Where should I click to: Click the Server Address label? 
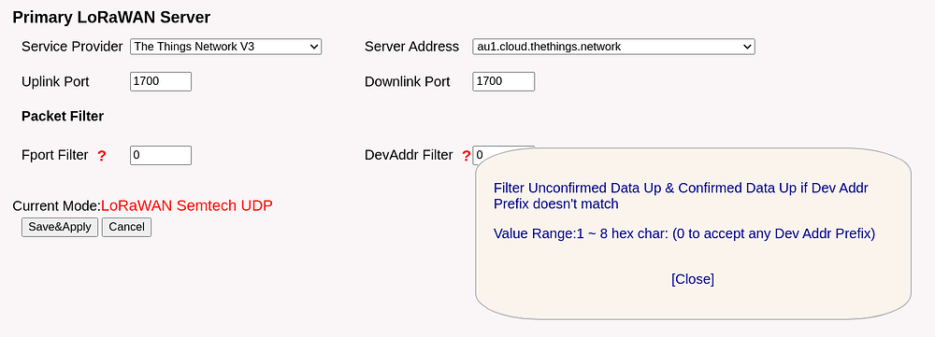(x=412, y=47)
